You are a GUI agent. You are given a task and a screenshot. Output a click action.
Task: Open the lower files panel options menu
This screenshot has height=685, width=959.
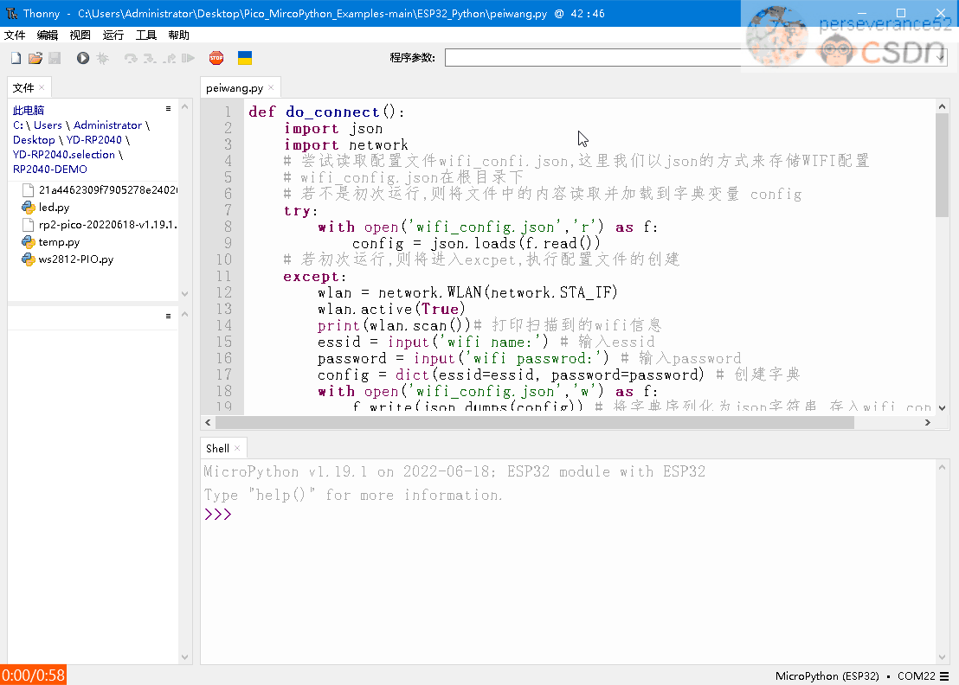pos(168,316)
